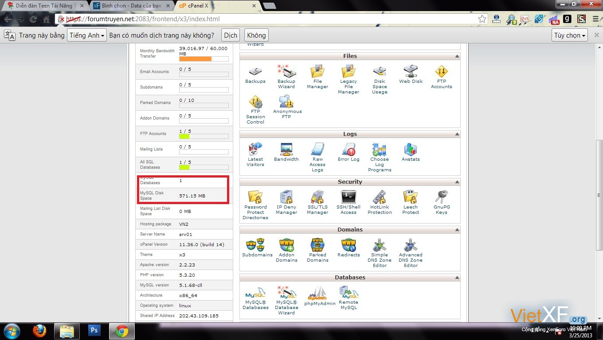Select the cPanel X tab
603x340 pixels.
pyautogui.click(x=216, y=6)
